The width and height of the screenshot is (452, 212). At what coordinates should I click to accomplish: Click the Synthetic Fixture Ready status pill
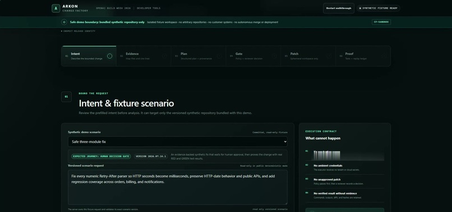[x=378, y=8]
